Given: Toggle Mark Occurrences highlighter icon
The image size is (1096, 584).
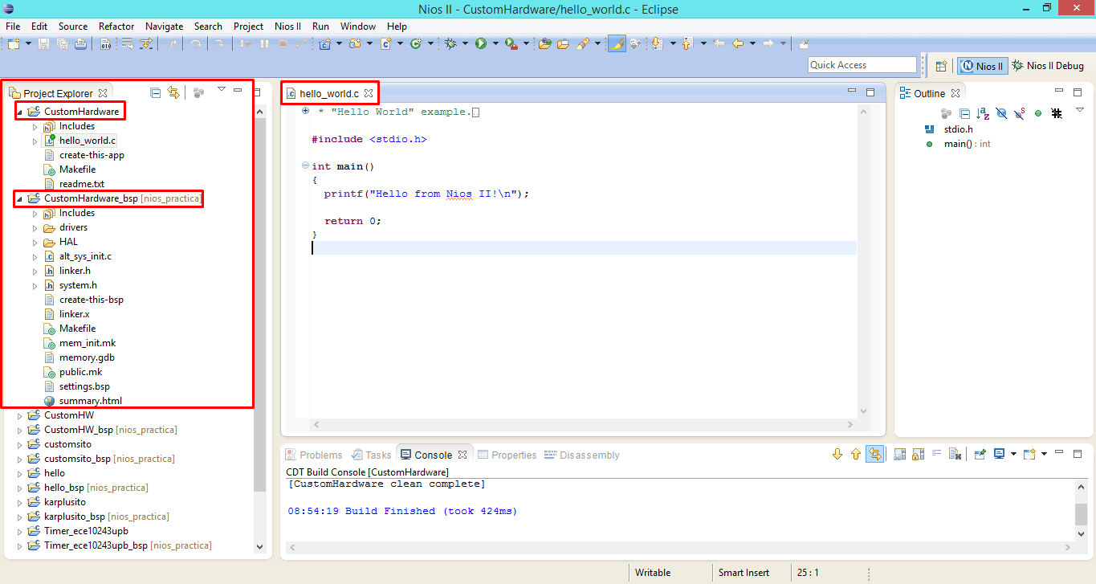Looking at the screenshot, I should tap(617, 43).
